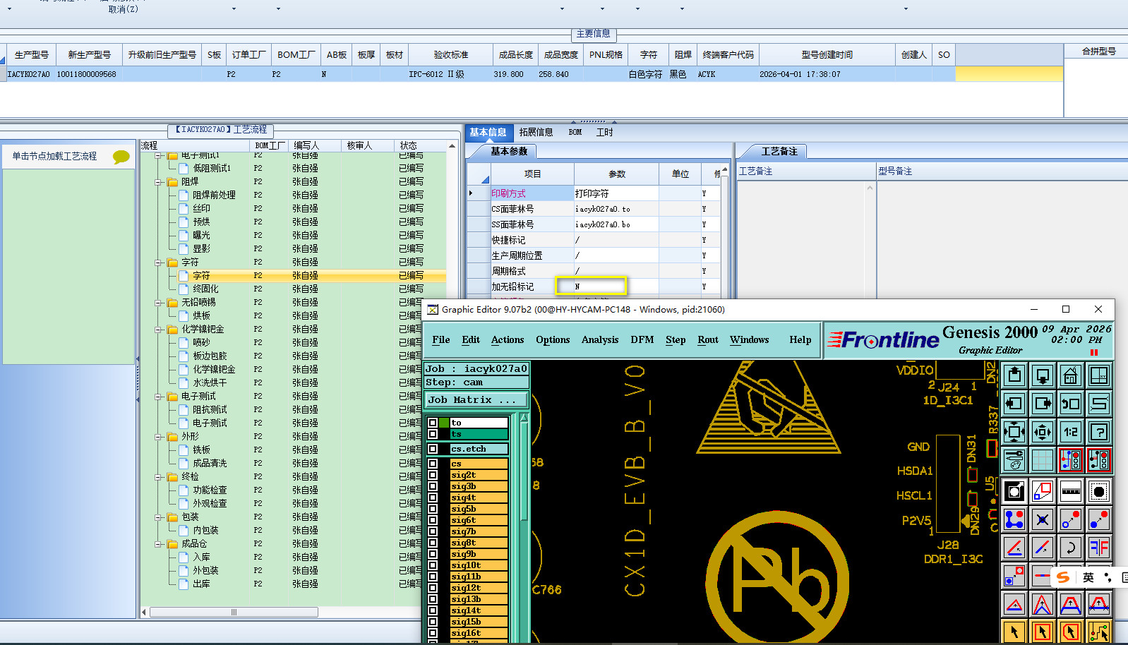Screen dimensions: 1128x645
Task: Click the 取消(Z) button at top
Action: (x=124, y=9)
